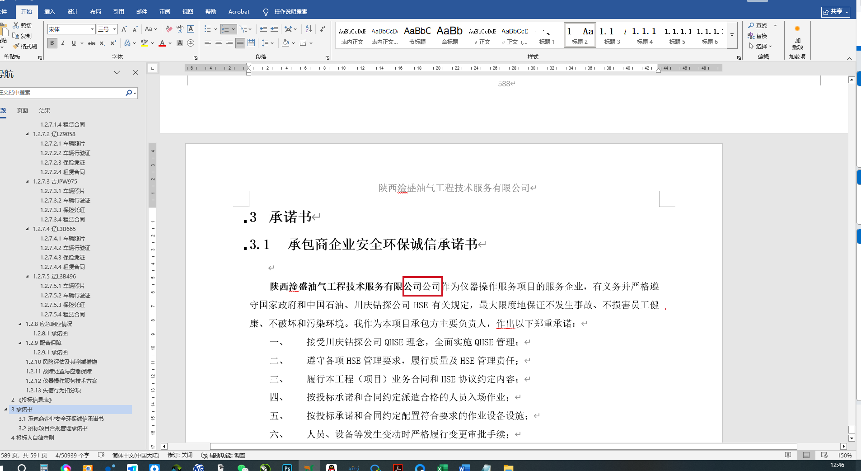This screenshot has width=861, height=471.
Task: Open the Sort (A-Z) tool
Action: (309, 29)
